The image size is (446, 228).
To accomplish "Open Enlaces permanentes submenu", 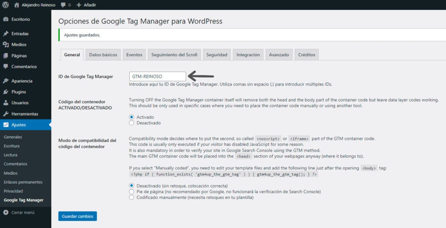I will (x=23, y=182).
